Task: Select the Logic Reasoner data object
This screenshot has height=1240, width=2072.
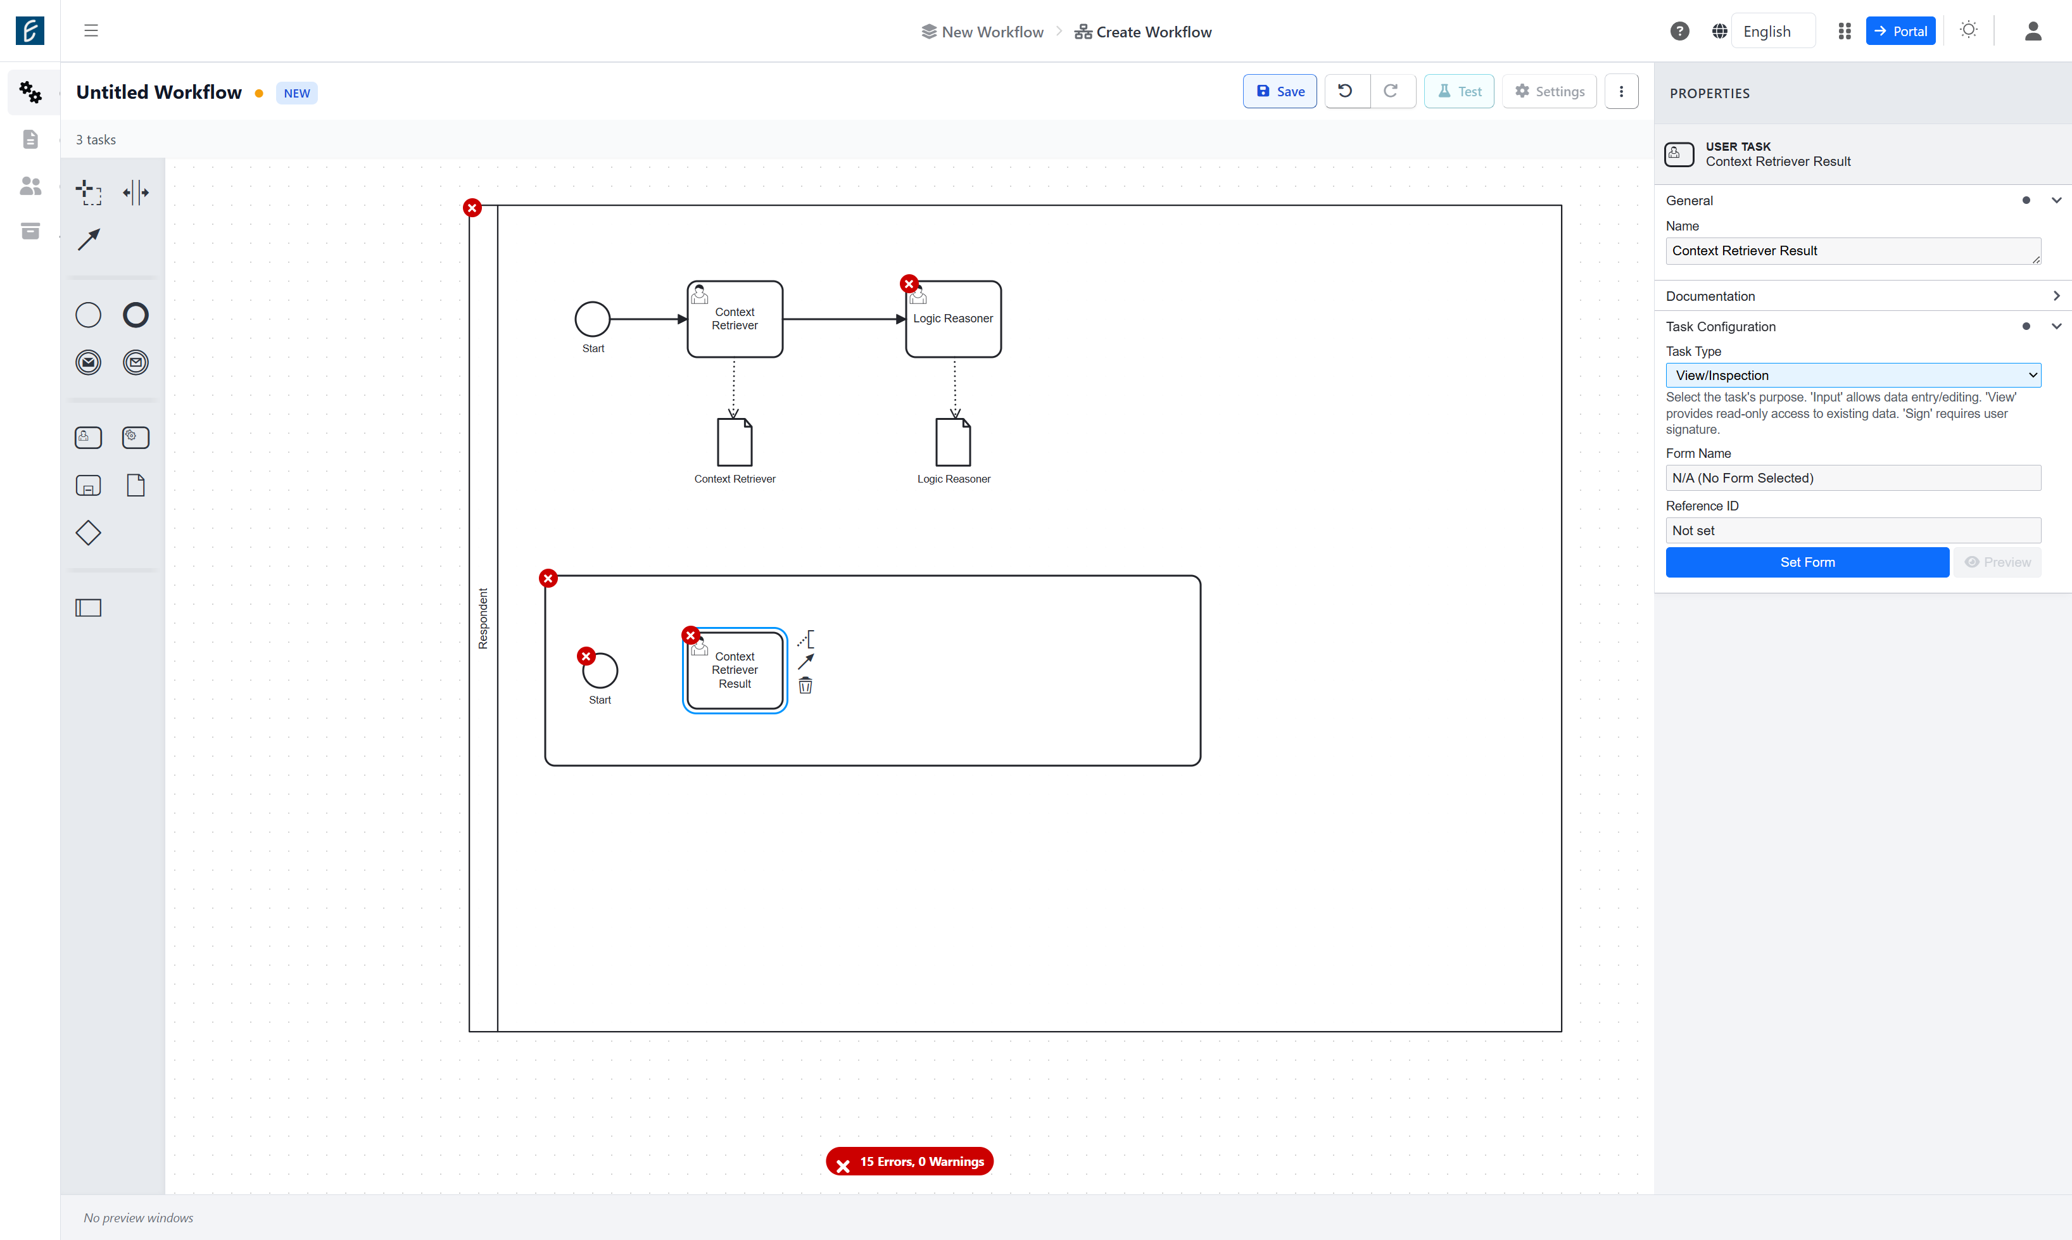Action: coord(953,442)
